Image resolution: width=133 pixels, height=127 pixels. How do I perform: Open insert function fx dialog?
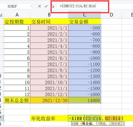tap(53, 6)
